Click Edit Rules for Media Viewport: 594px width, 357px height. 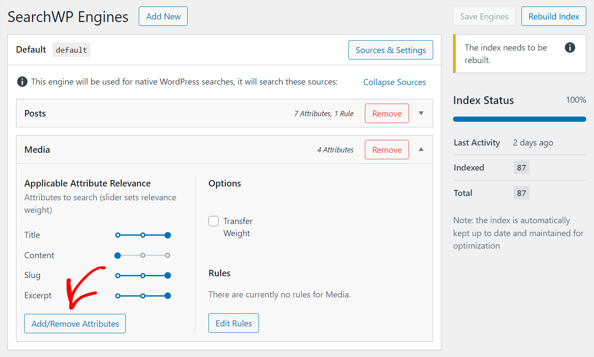point(234,323)
